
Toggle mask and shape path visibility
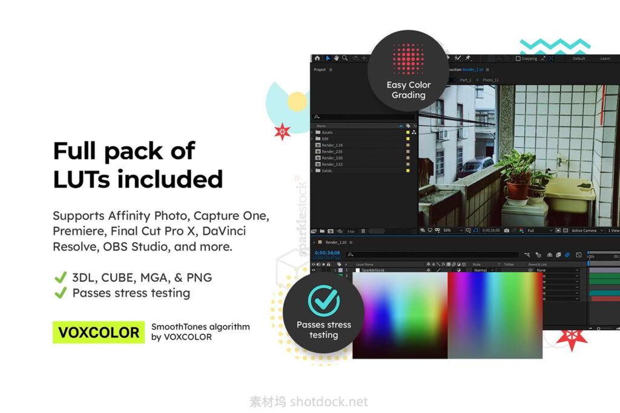coord(476,230)
